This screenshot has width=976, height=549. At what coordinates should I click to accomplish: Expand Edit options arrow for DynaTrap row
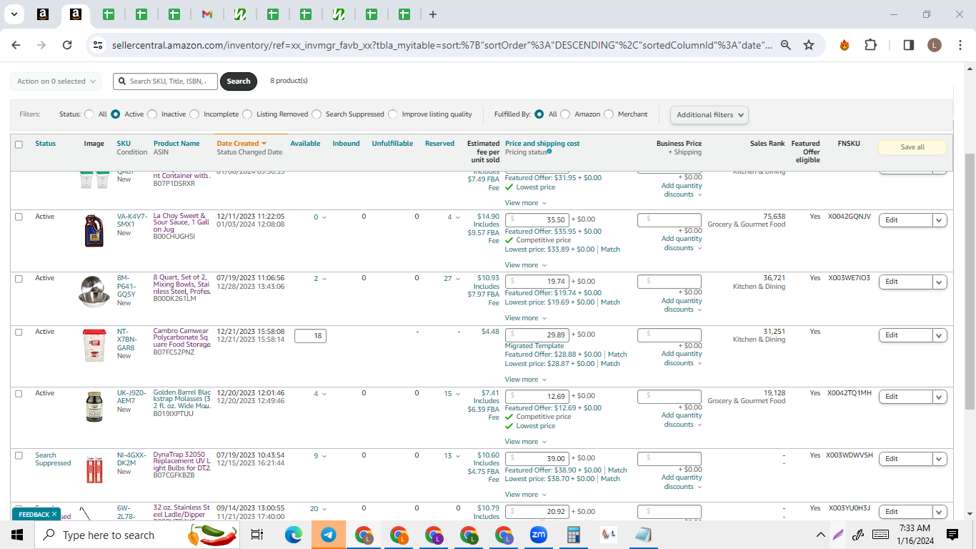(x=940, y=459)
